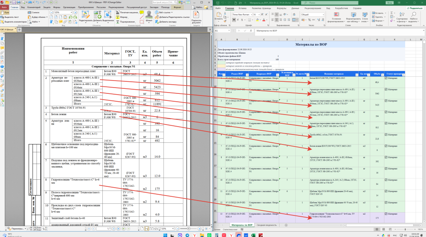
Task: Open filter dropdown on Раздел ВОР column header
Action: (x=247, y=75)
